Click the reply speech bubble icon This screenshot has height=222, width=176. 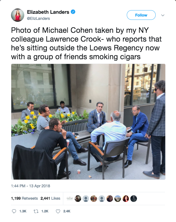pyautogui.click(x=14, y=211)
